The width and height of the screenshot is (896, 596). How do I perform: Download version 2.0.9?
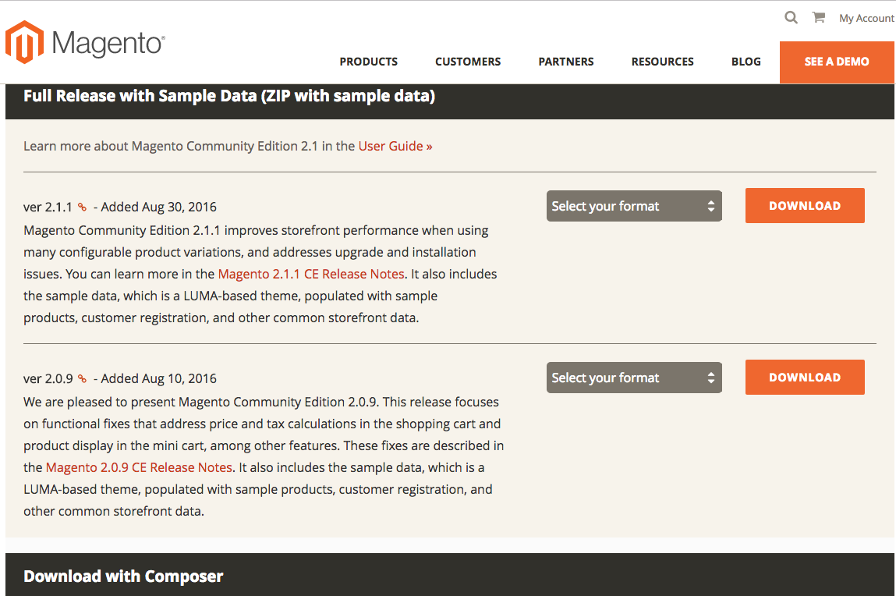pyautogui.click(x=805, y=377)
